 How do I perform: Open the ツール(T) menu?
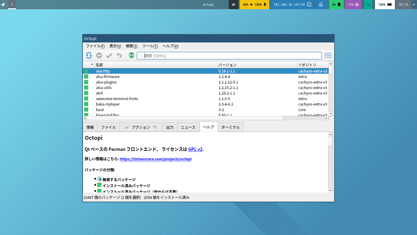tap(150, 46)
